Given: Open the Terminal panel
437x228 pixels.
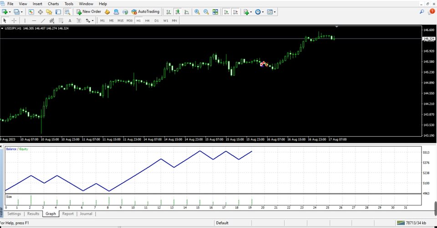Looking at the screenshot, I should 58,12.
